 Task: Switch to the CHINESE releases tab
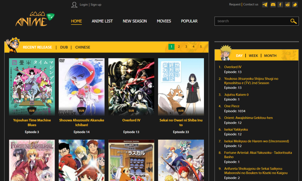(83, 47)
